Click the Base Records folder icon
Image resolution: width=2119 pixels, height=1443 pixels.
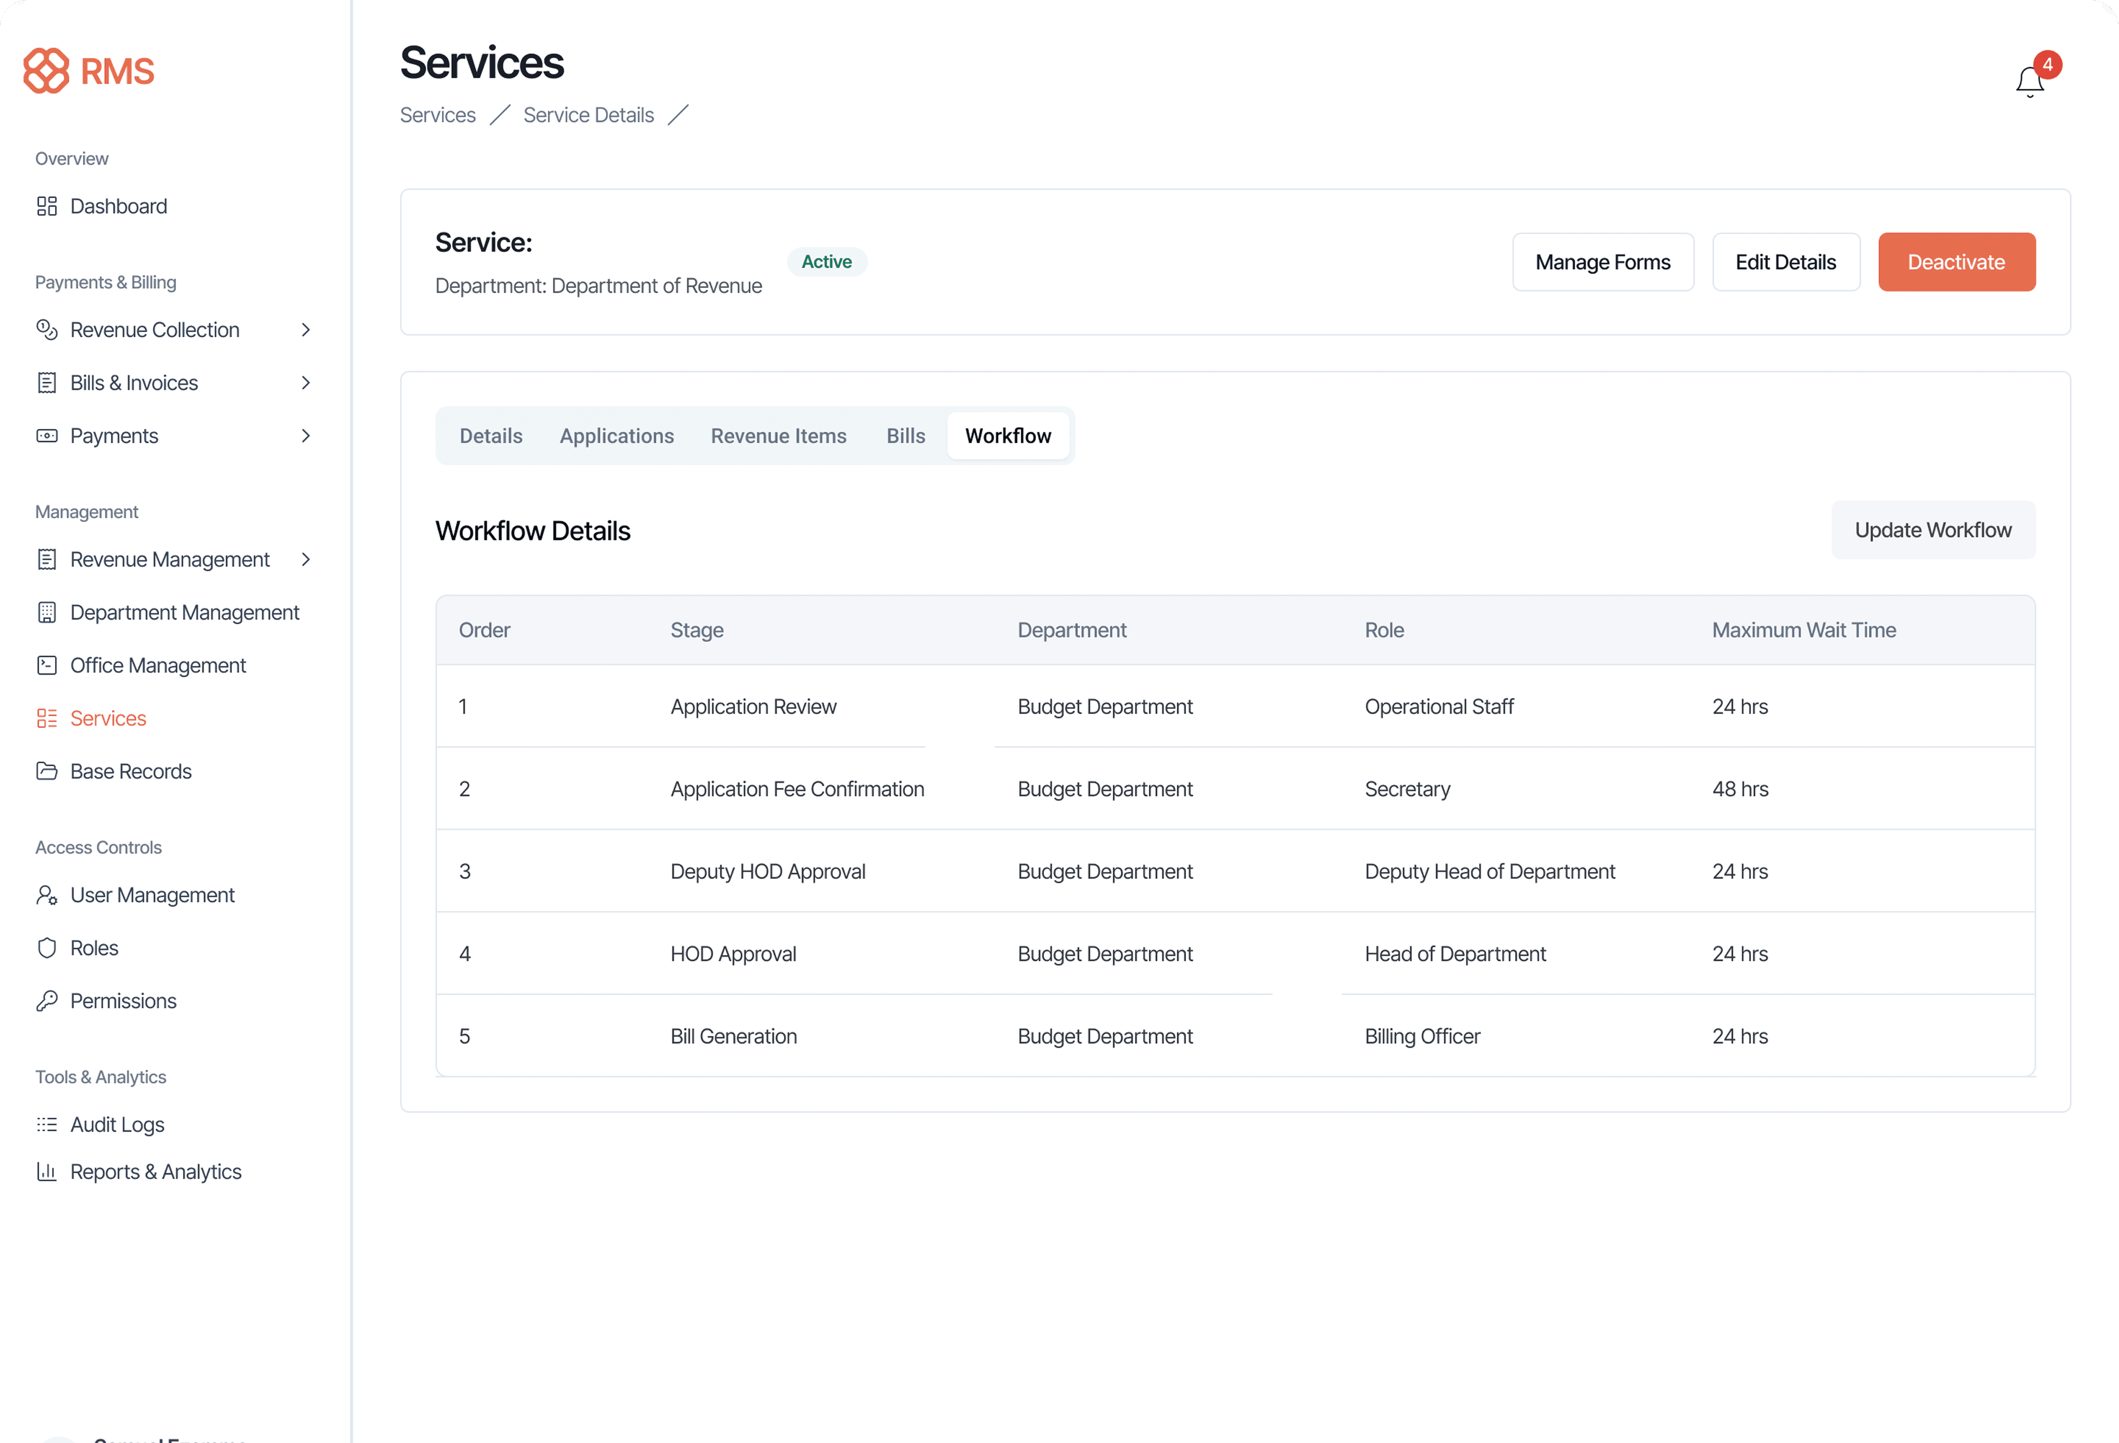coord(46,772)
